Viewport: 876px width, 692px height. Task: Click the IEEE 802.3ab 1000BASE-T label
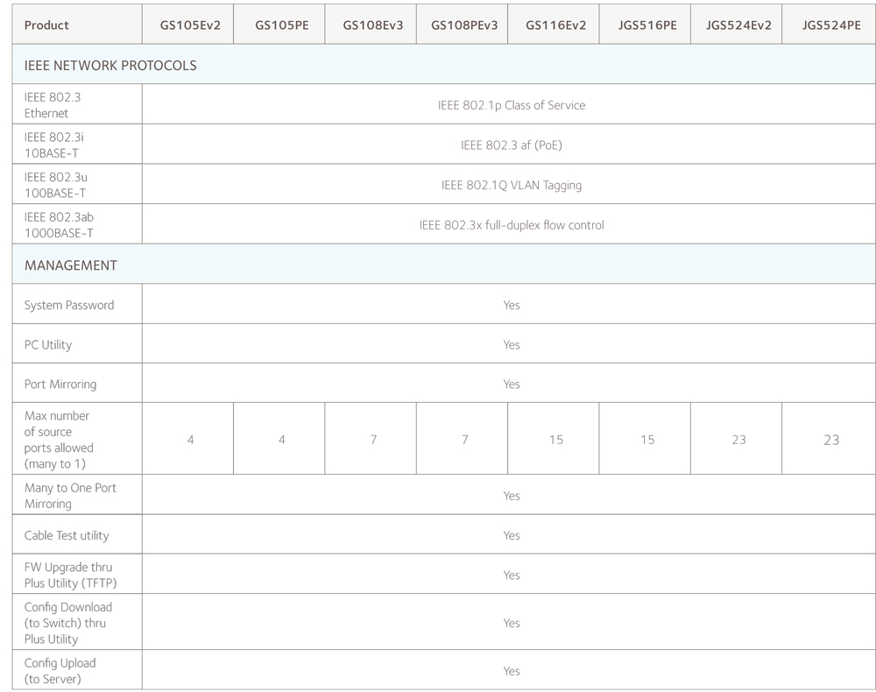click(x=59, y=225)
